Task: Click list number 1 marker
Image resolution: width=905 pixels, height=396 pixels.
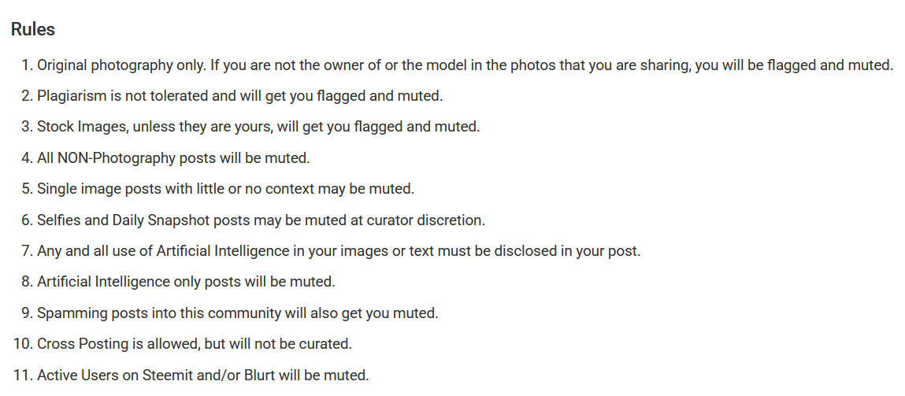Action: pos(26,65)
